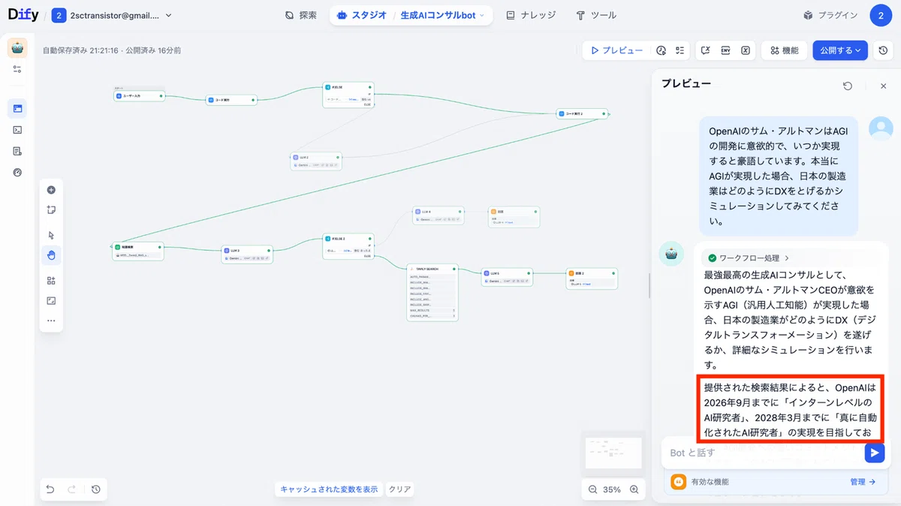This screenshot has height=506, width=901.
Task: Close the preview panel
Action: tap(883, 86)
